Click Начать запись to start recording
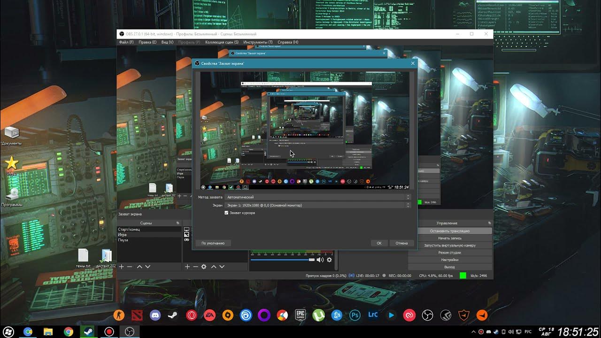The height and width of the screenshot is (338, 601). [450, 238]
